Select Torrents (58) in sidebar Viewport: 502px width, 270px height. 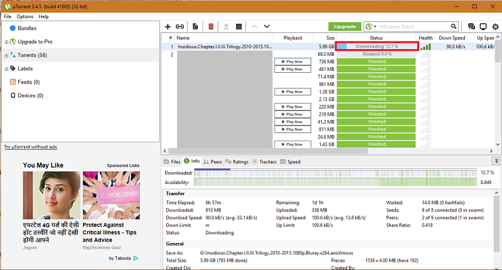click(33, 55)
